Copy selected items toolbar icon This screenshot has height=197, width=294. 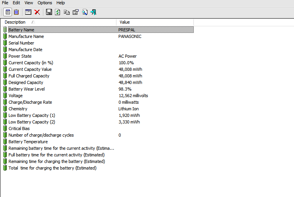click(67, 12)
